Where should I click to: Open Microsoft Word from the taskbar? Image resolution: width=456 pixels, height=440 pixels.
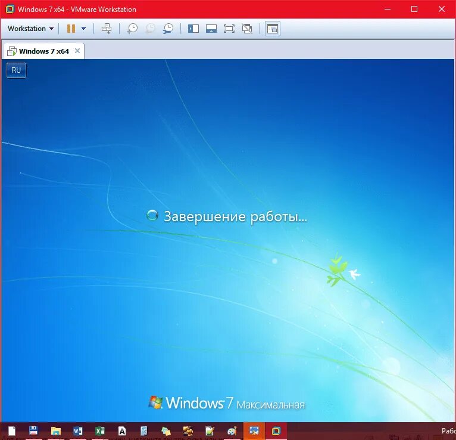pos(78,431)
